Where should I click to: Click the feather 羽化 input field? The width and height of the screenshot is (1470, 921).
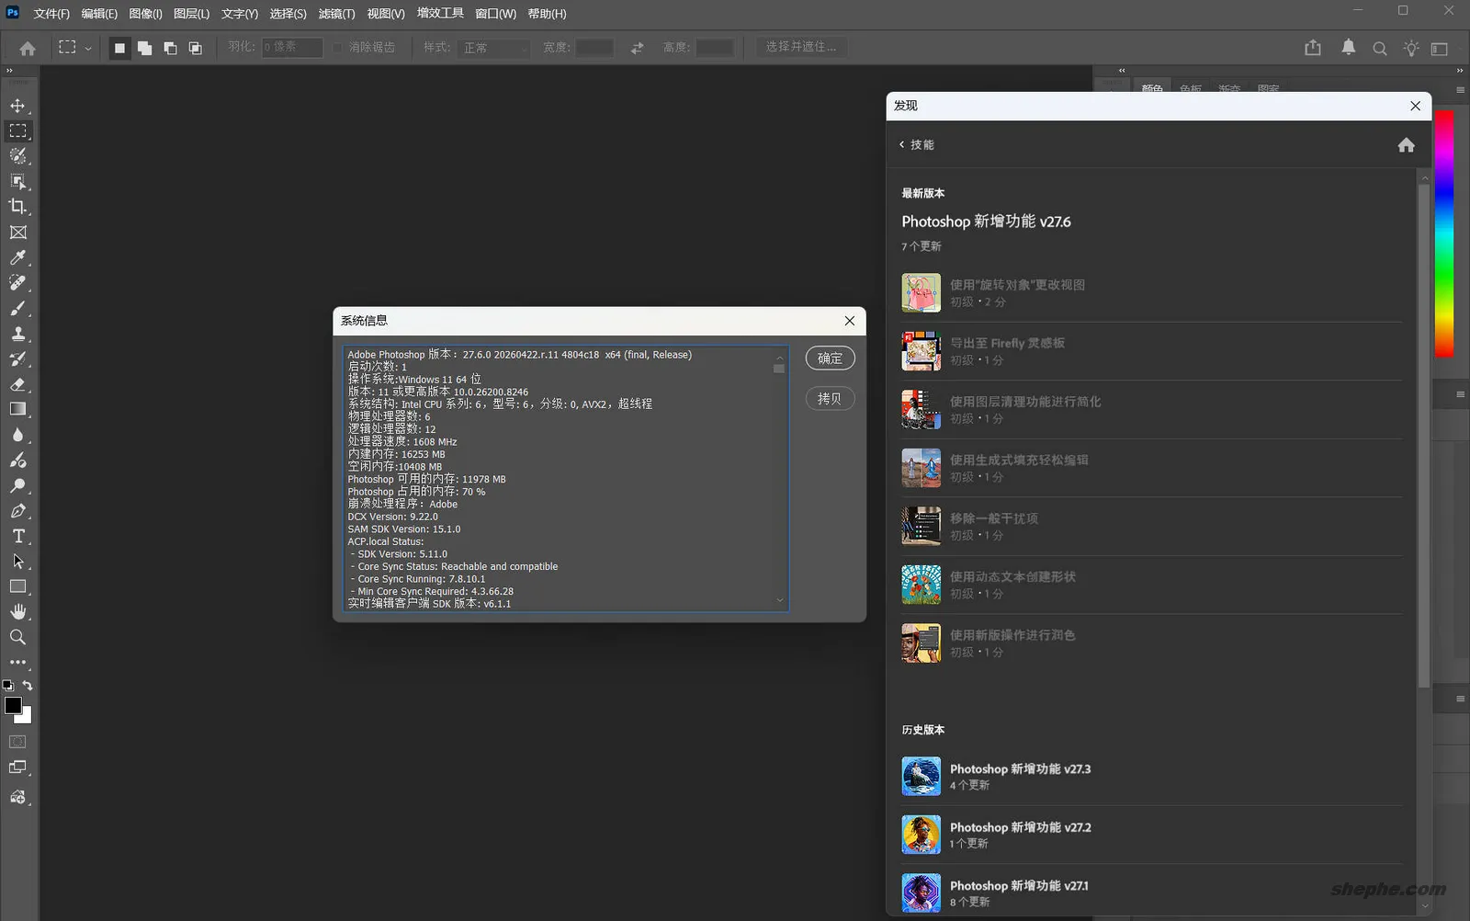point(292,47)
